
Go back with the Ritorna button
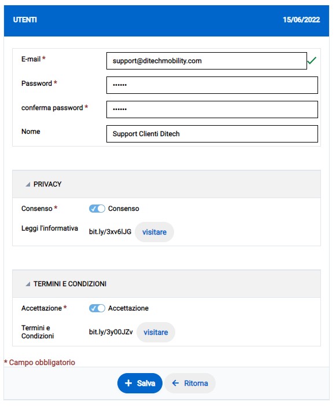[x=190, y=383]
